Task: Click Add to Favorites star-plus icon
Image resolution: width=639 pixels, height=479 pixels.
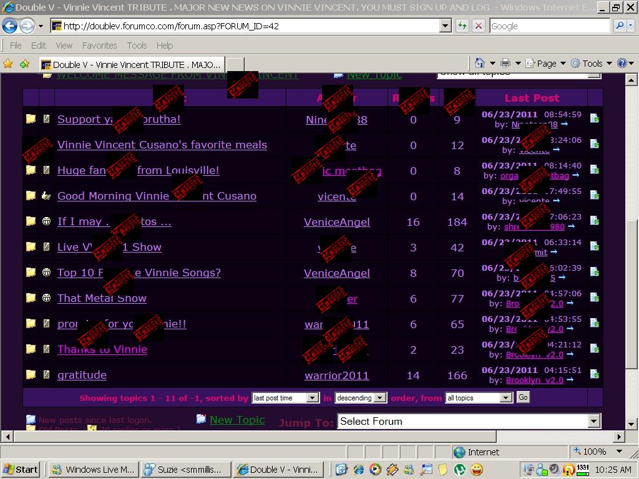Action: (x=25, y=64)
